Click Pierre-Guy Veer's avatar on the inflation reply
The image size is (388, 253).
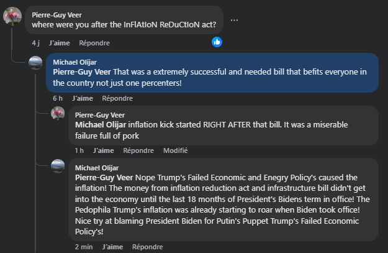tap(58, 114)
